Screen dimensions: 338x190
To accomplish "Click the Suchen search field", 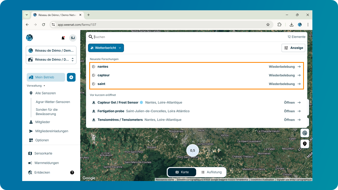I will 189,37.
